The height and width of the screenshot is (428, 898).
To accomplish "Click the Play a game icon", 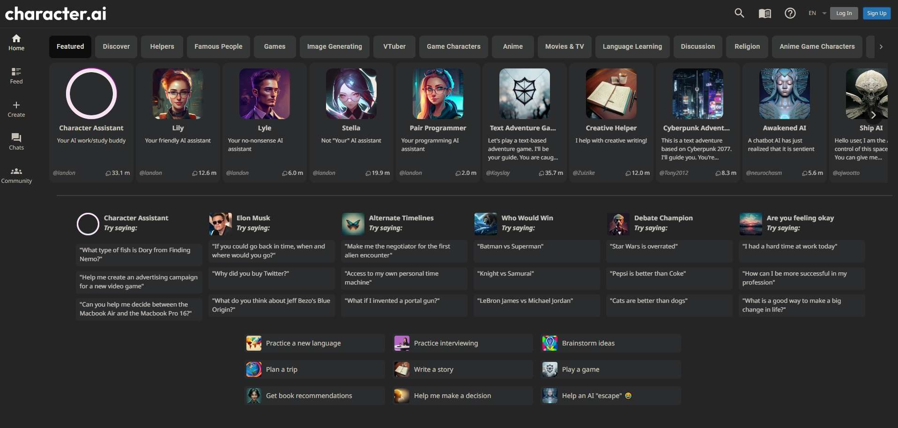I will point(550,369).
